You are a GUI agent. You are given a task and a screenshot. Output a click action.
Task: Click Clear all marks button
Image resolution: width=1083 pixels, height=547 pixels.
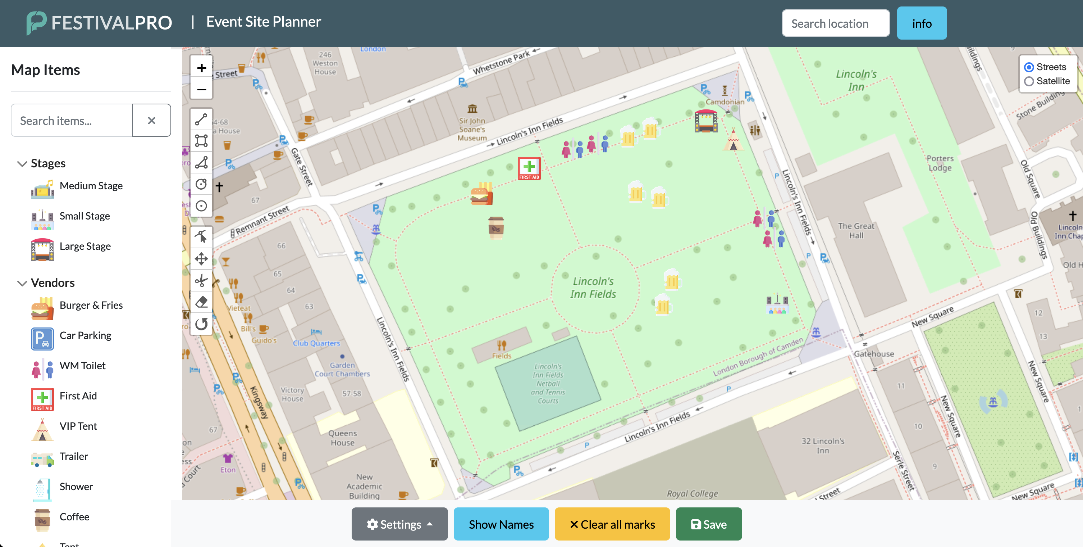(612, 524)
